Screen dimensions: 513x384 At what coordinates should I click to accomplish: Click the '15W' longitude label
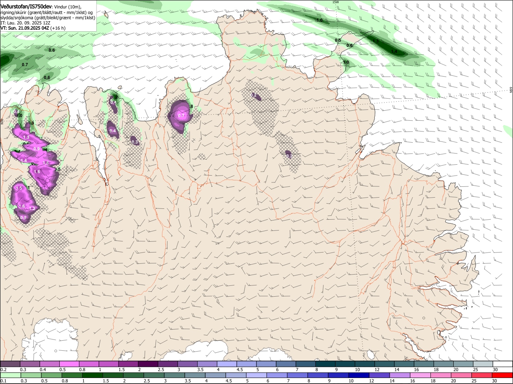(335, 2)
